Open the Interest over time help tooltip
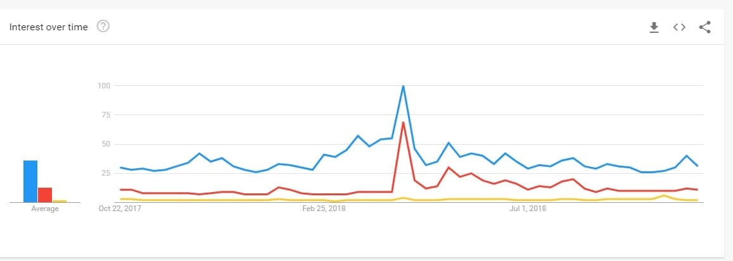Viewport: 733px width, 261px height. coord(103,27)
